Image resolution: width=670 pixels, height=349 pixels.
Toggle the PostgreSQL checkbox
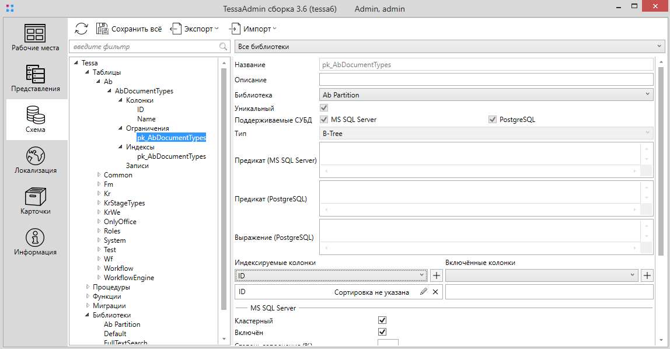pos(493,120)
